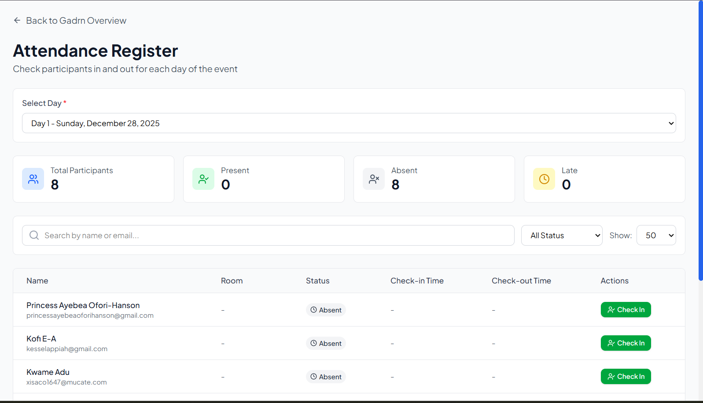Click the Absent user-x icon
703x403 pixels.
click(374, 179)
